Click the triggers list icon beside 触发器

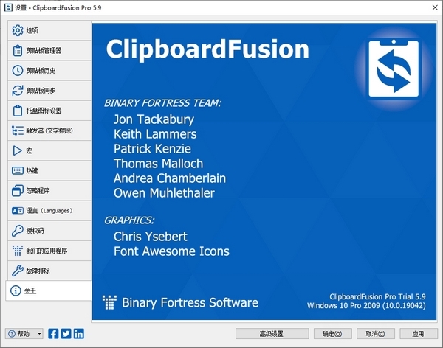(x=18, y=130)
